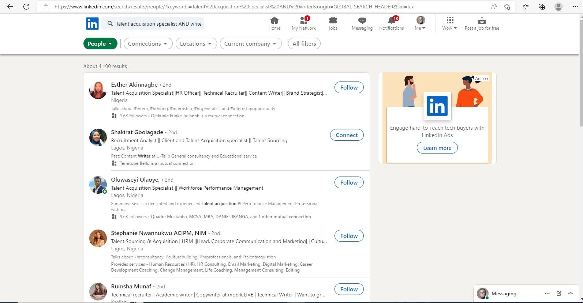This screenshot has height=303, width=583.
Task: Open the Jobs briefcase icon
Action: [333, 23]
